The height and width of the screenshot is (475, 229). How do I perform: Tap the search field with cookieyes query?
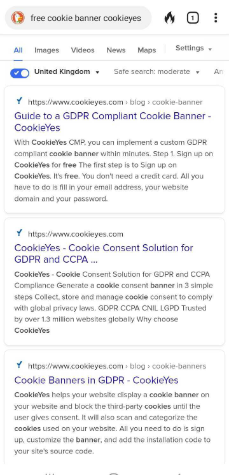86,18
